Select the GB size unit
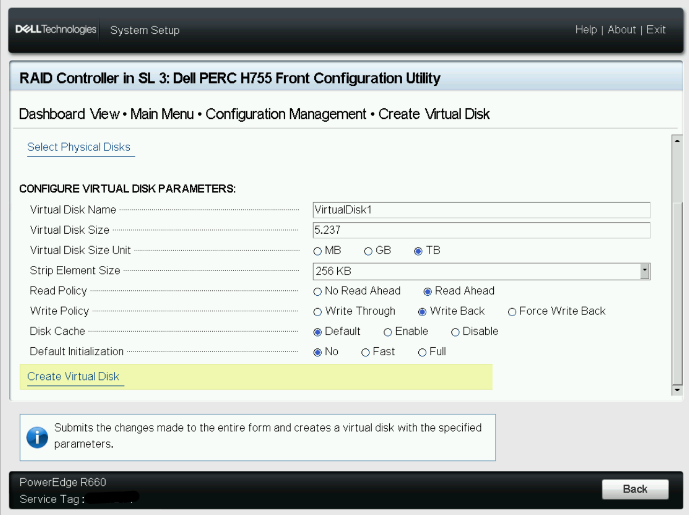Screen dimensions: 689x515 coord(368,251)
